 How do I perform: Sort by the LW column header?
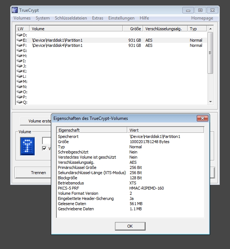tap(22, 29)
